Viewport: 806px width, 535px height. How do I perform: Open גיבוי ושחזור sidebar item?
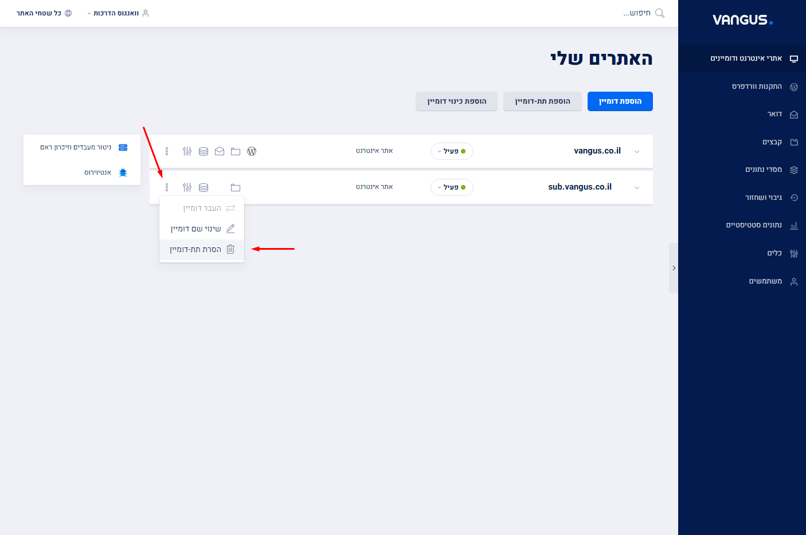coord(742,198)
